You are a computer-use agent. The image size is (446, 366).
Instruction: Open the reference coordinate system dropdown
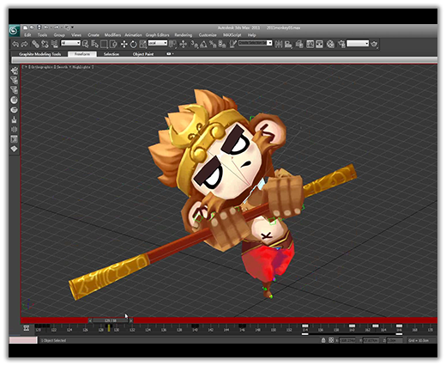157,43
